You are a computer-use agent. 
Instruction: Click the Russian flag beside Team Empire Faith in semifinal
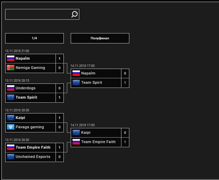click(76, 142)
